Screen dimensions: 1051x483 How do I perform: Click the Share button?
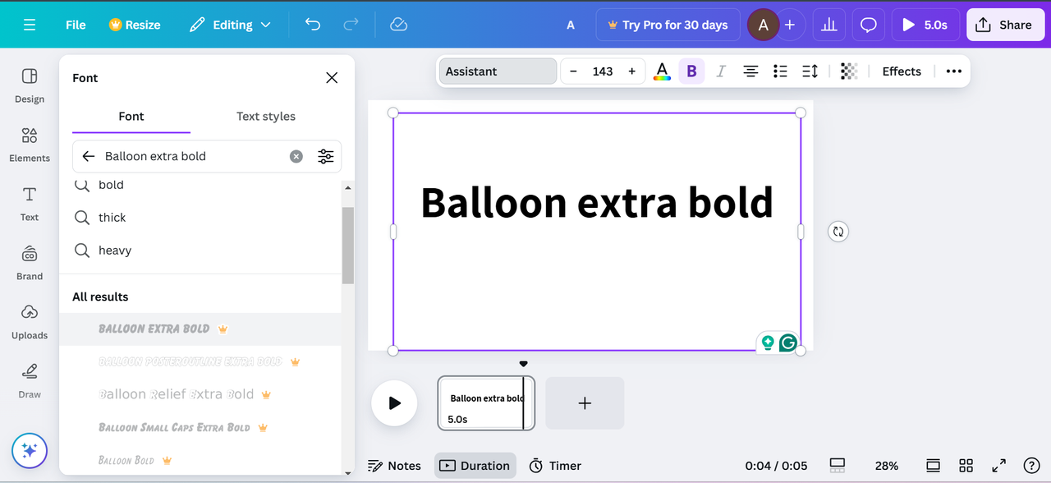(1004, 25)
